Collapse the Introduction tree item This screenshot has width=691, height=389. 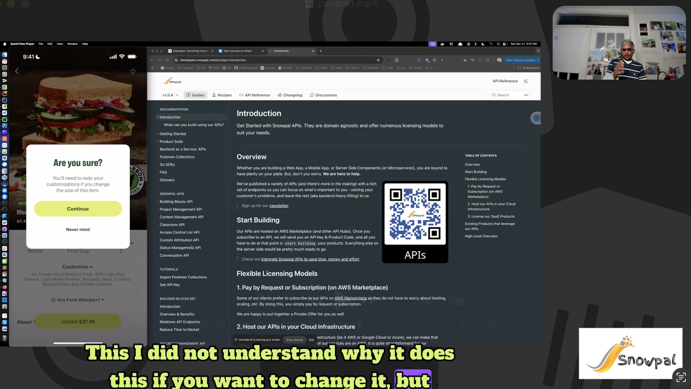pos(158,117)
